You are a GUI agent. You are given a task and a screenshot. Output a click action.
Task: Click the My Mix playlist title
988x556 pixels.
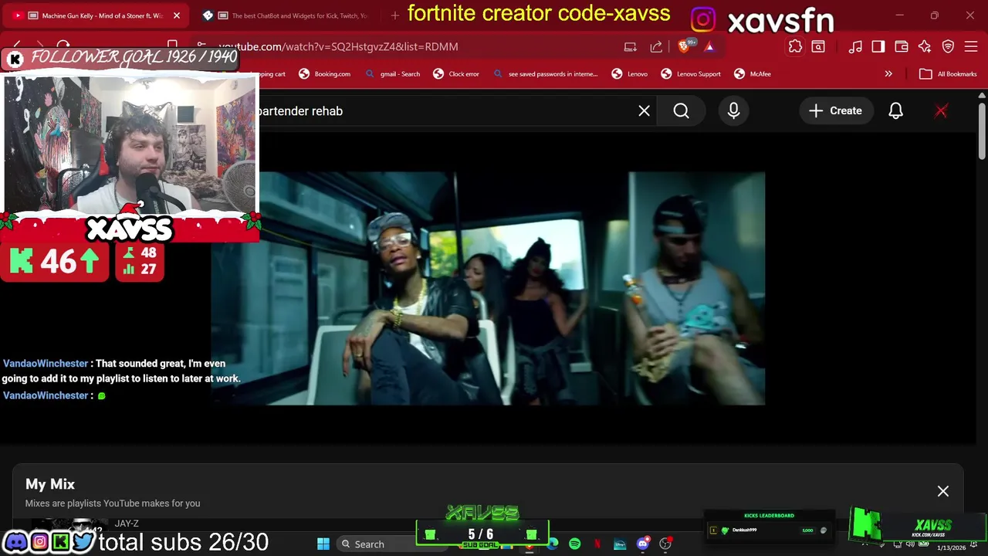[x=50, y=484]
